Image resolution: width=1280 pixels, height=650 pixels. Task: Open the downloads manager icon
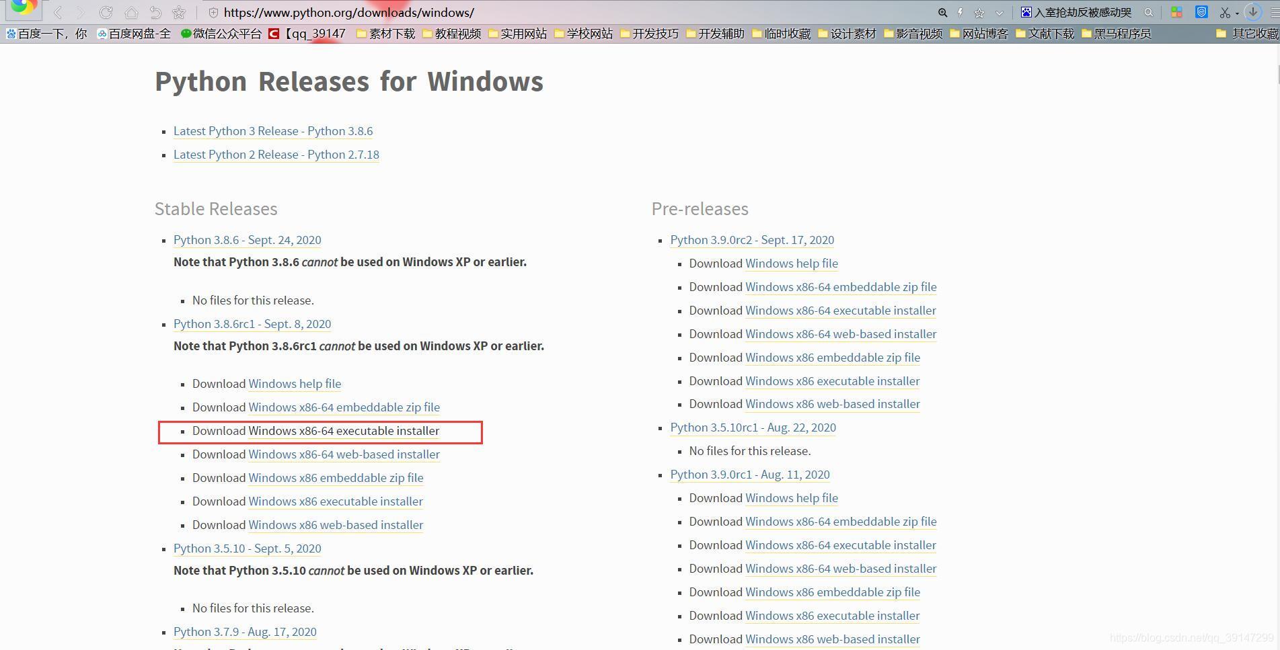coord(1252,12)
